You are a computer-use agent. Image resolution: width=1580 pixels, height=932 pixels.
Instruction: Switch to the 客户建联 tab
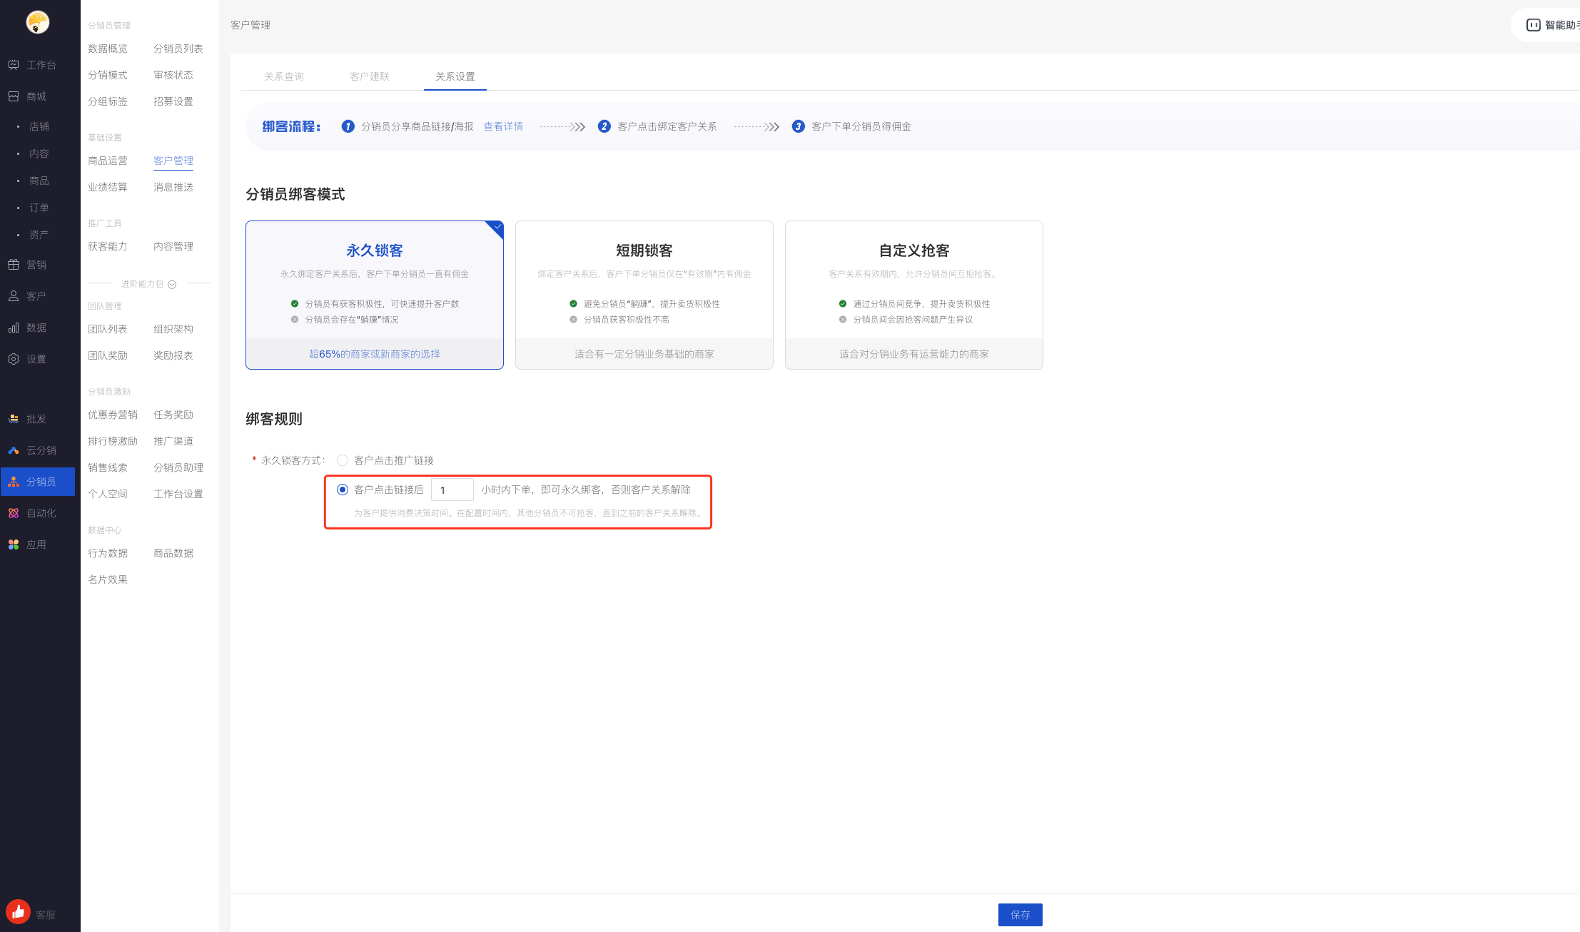(370, 76)
